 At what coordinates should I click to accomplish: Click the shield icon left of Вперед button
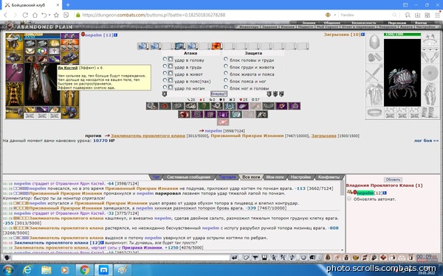(x=165, y=94)
